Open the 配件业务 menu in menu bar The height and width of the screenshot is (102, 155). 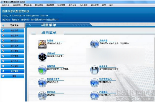point(28,5)
